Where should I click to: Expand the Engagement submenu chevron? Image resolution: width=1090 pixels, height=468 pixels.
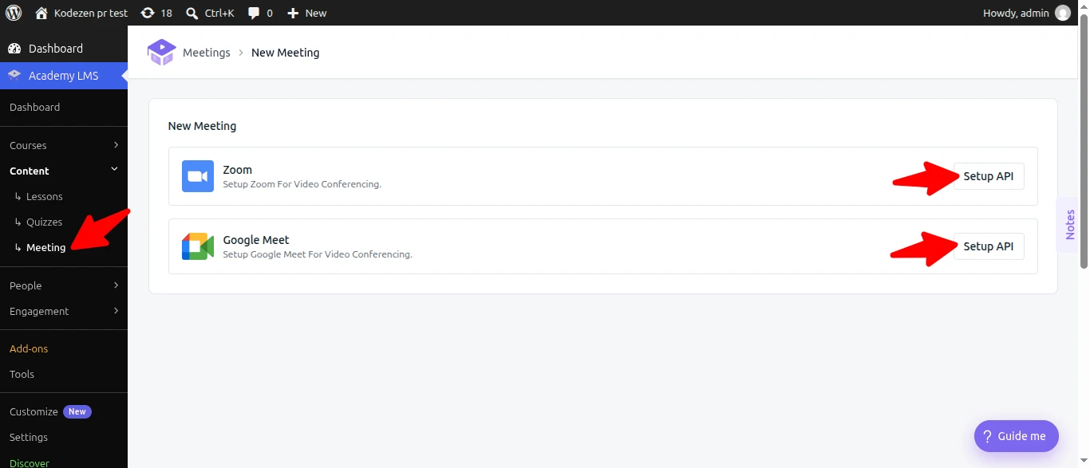click(116, 311)
